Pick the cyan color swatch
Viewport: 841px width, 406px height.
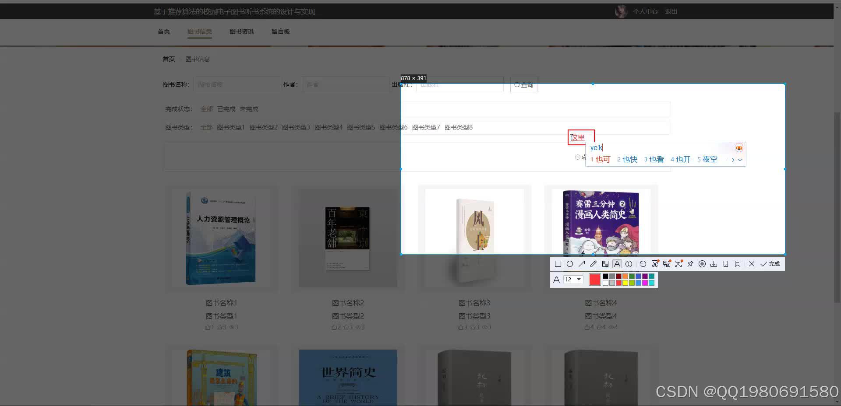click(x=651, y=283)
